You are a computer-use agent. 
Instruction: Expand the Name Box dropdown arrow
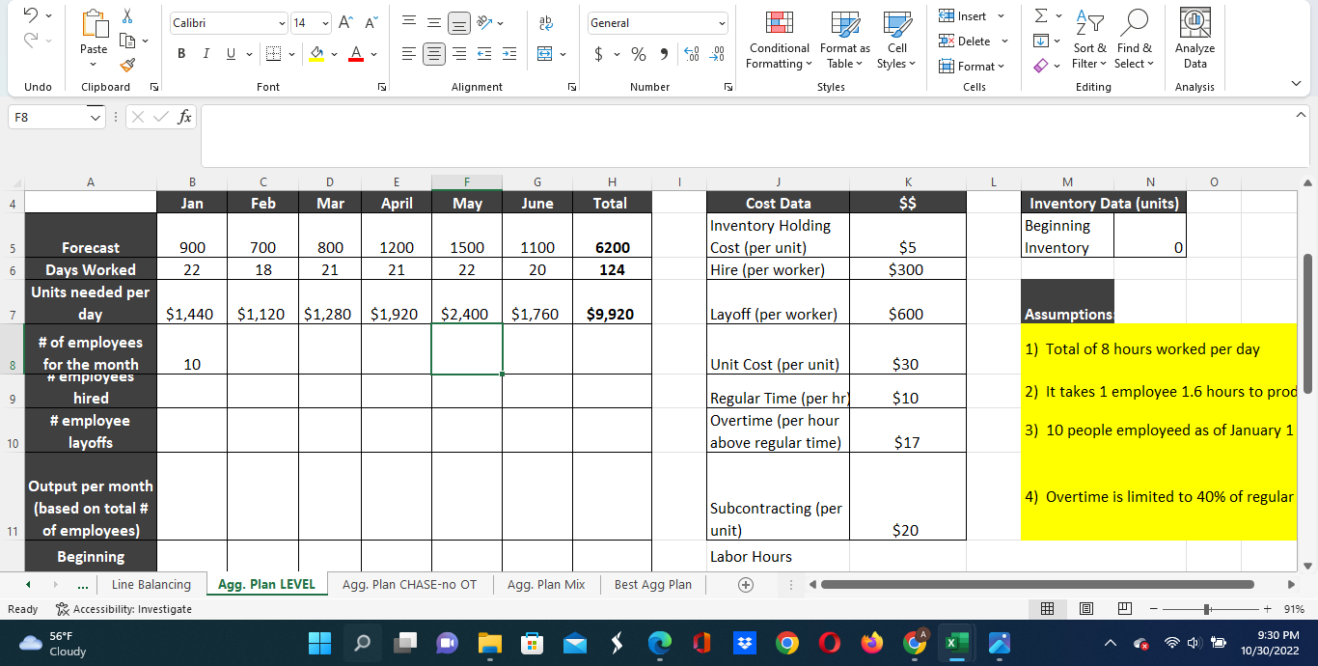click(x=94, y=117)
